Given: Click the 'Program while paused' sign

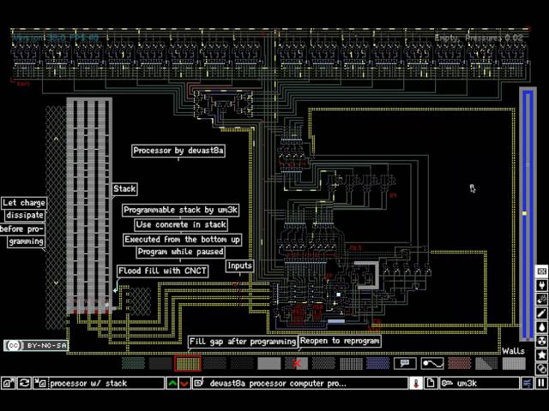Looking at the screenshot, I should (180, 252).
